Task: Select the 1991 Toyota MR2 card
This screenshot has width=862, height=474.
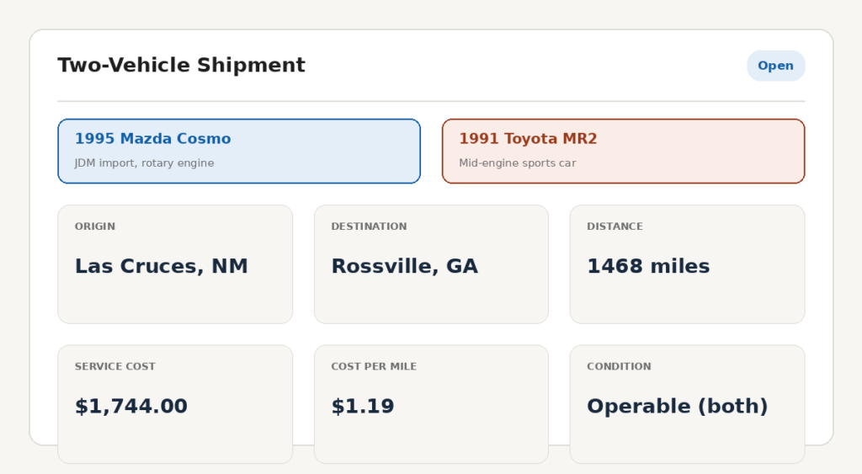Action: (x=624, y=152)
